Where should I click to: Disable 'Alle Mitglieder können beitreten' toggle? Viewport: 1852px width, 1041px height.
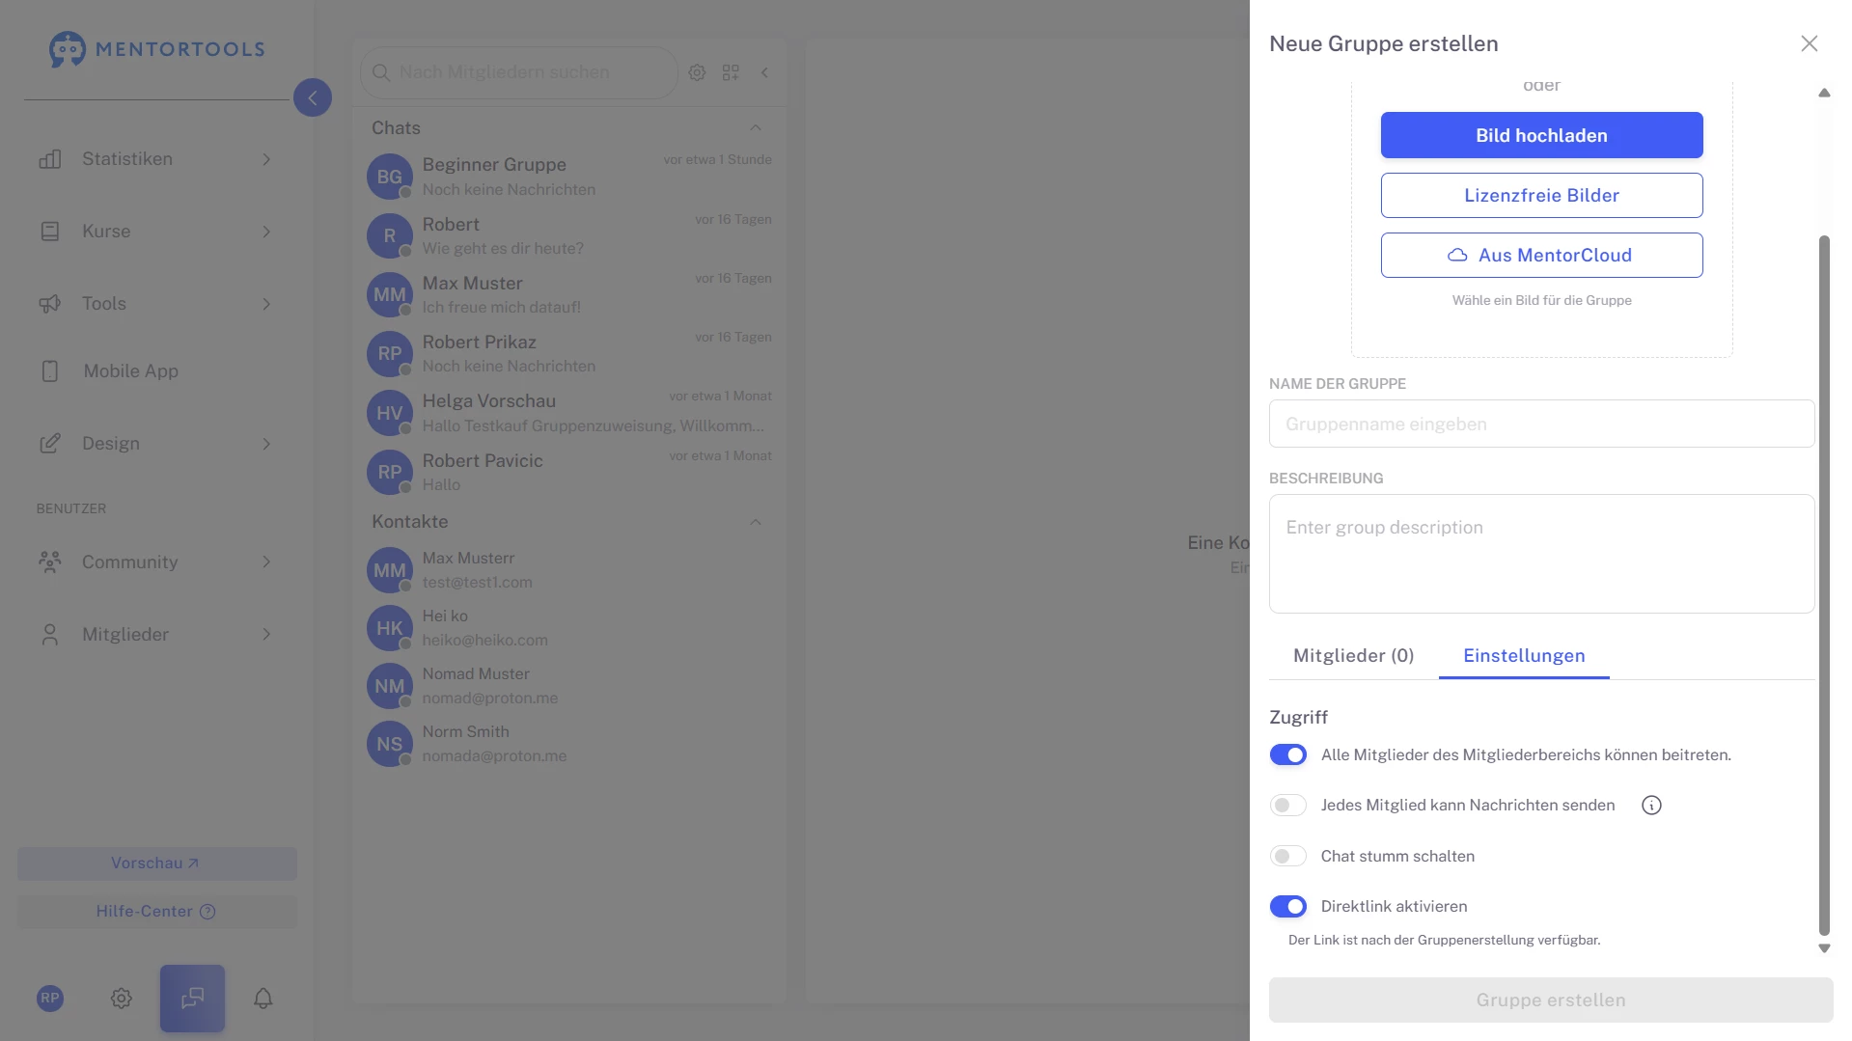(1287, 755)
